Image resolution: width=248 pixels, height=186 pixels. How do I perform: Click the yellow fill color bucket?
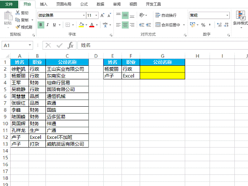pyautogui.click(x=81, y=25)
